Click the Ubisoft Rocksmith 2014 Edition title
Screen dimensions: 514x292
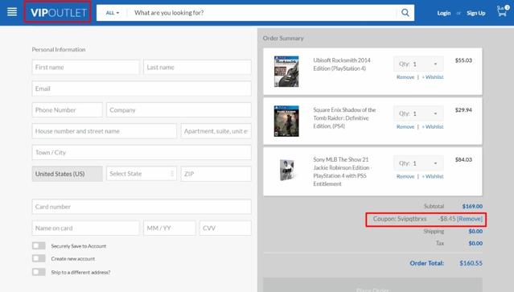(342, 64)
